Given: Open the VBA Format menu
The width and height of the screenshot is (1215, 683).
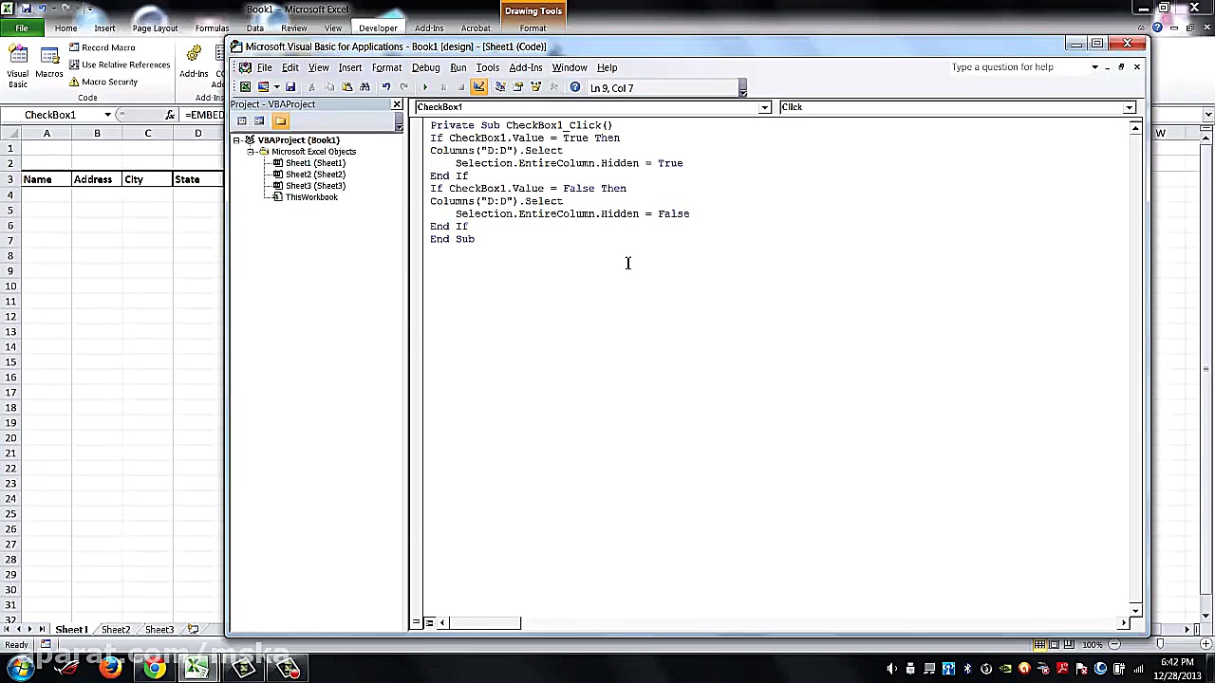Looking at the screenshot, I should (387, 67).
